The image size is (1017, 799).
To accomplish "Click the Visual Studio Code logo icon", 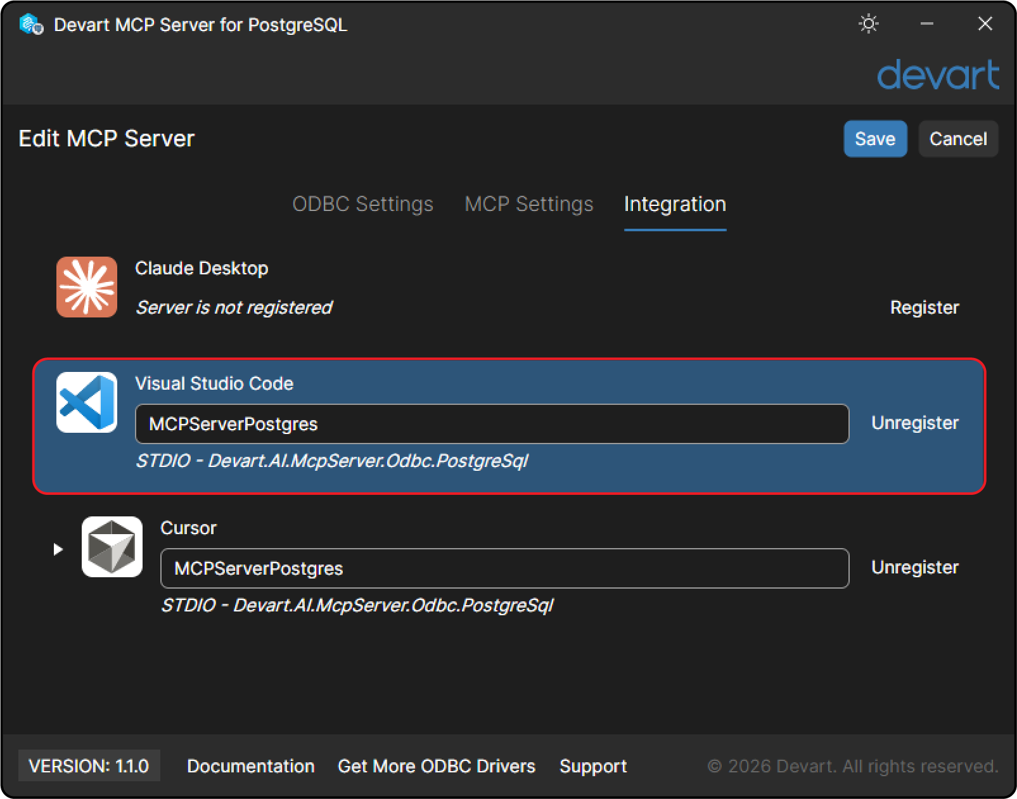I will click(87, 402).
